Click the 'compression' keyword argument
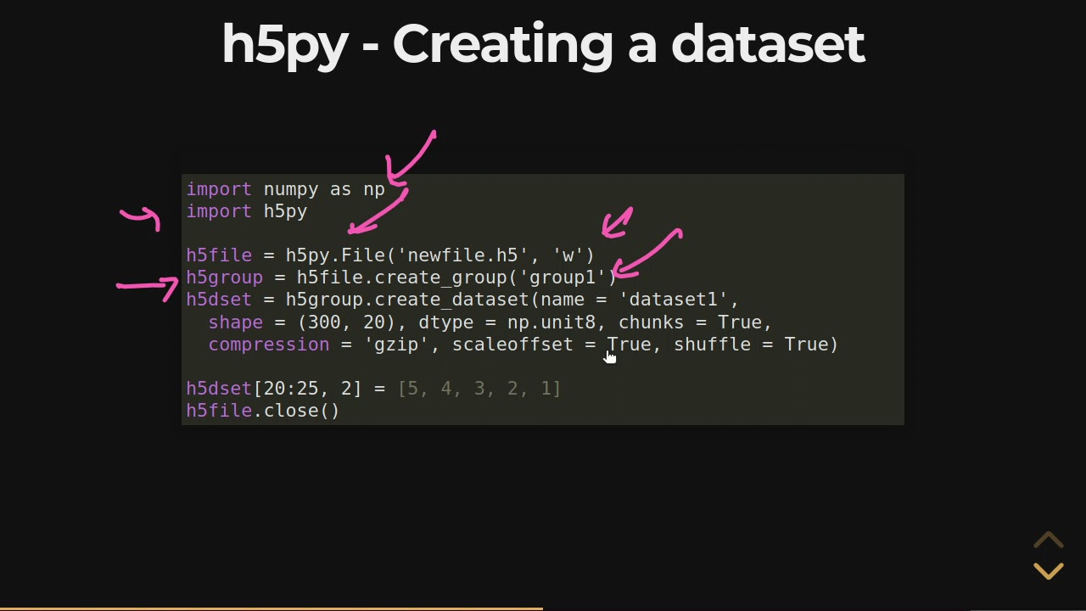Viewport: 1086px width, 611px height. point(268,345)
